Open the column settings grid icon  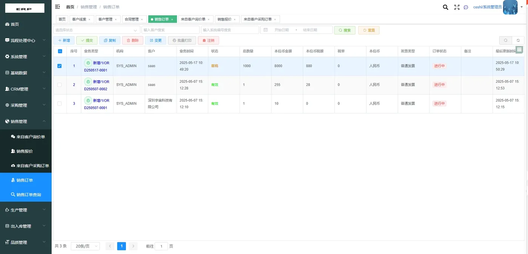(x=519, y=50)
